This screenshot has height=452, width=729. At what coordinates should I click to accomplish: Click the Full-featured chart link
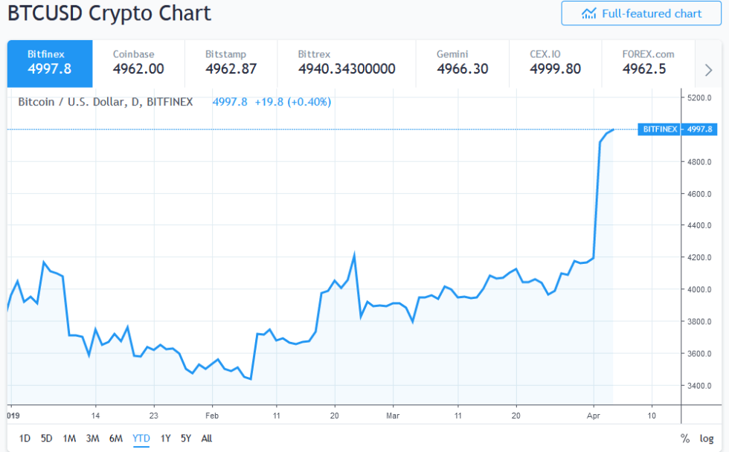point(640,13)
